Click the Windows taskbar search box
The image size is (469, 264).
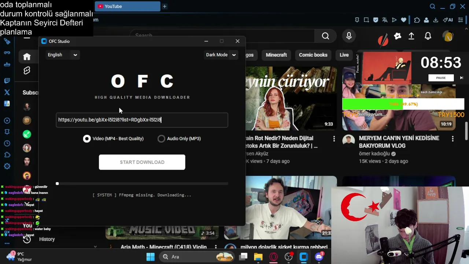coord(197,257)
